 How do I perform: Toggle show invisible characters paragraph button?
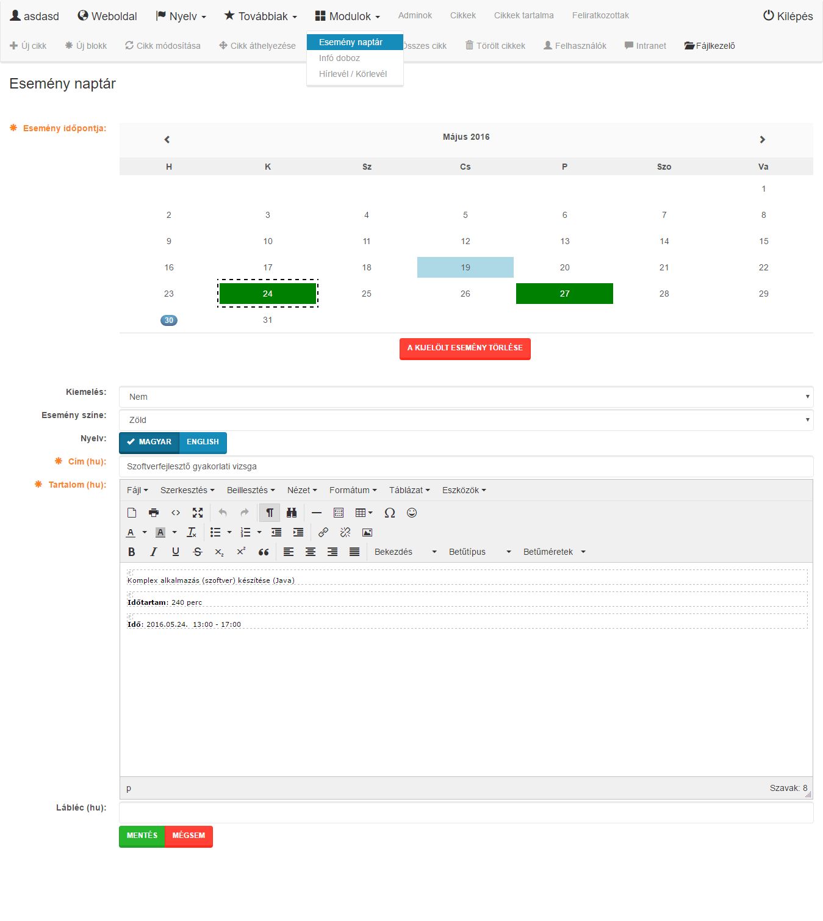click(x=270, y=513)
